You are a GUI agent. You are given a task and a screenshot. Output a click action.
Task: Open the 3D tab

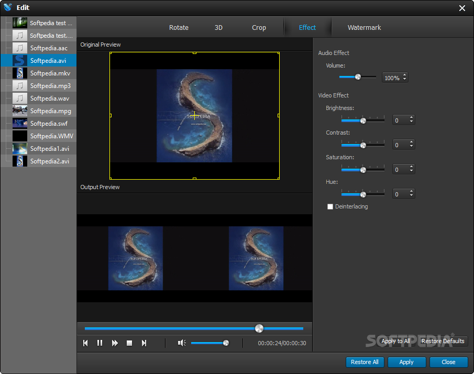pos(218,28)
